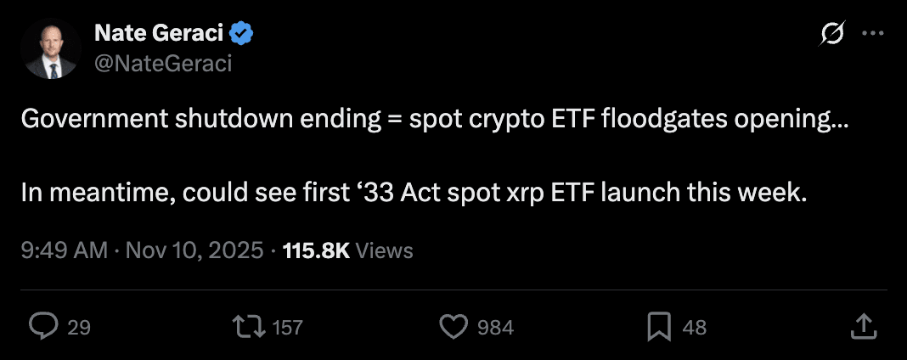Click the 157 reposts count
Viewport: 907px width, 360px height.
(x=288, y=327)
